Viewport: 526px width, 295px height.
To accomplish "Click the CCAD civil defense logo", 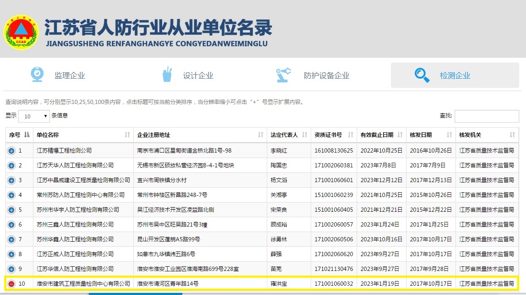I will click(x=21, y=33).
